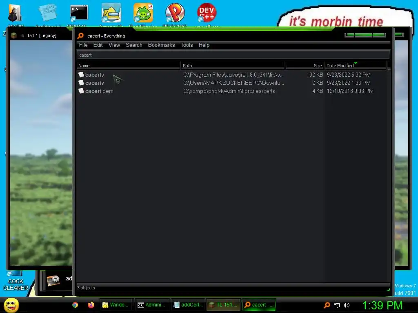Switch to the TL 151... taskbar button
This screenshot has height=313, width=418.
[x=223, y=305]
